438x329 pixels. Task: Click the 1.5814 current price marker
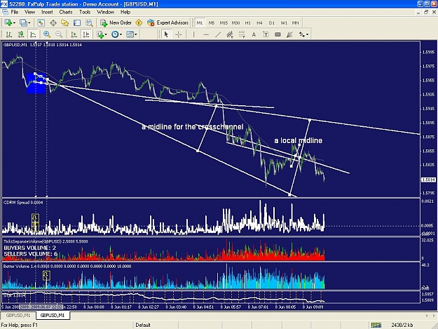pos(428,180)
